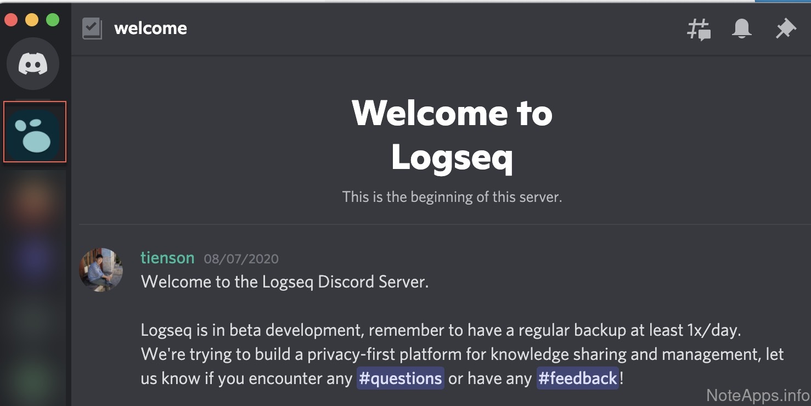This screenshot has height=406, width=811.
Task: Toggle the notification bell icon
Action: (741, 29)
